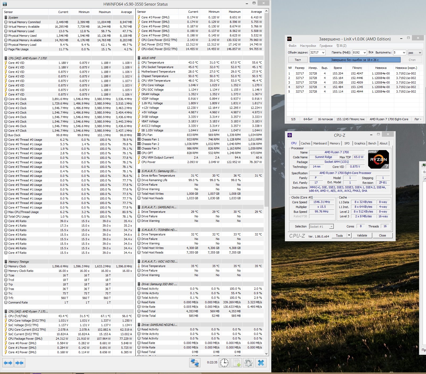Switch to the SPD tab in CPU-Z

[347, 143]
